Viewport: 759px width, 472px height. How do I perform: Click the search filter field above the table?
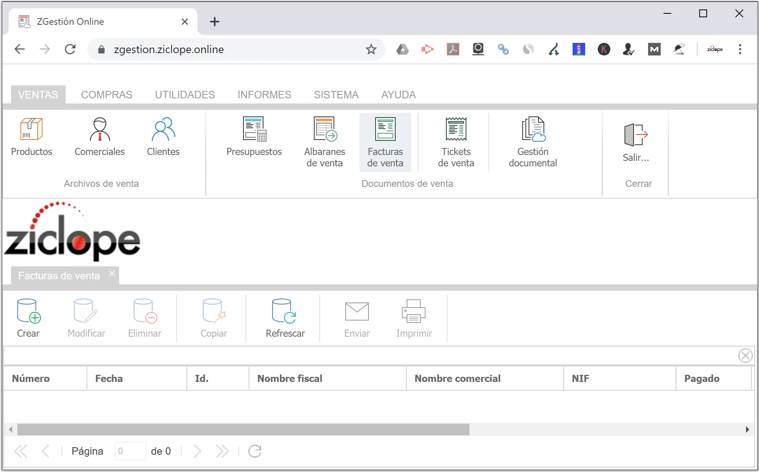point(370,356)
